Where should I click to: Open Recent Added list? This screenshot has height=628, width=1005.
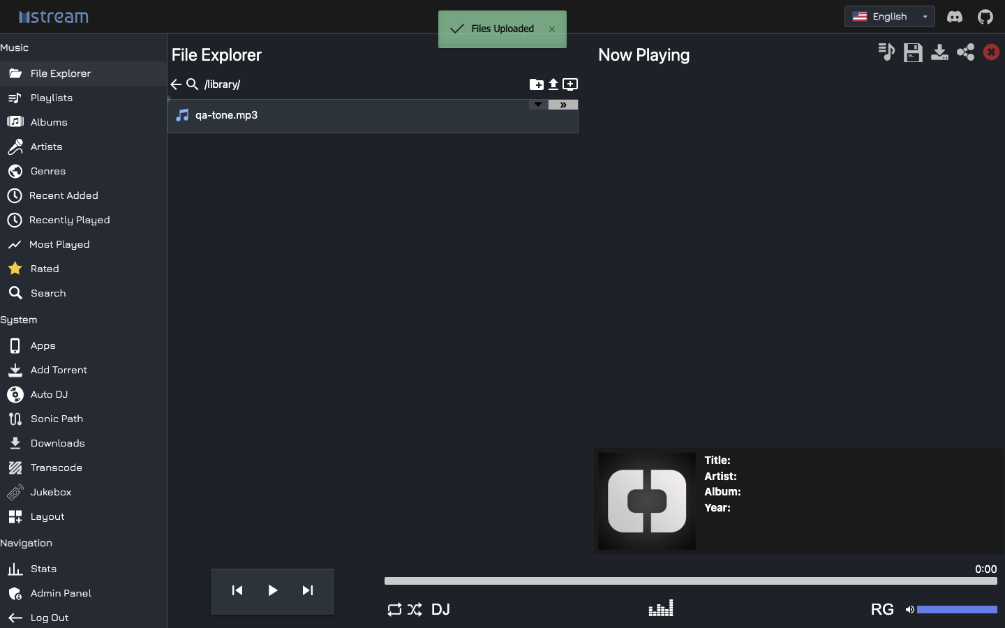pos(83,195)
